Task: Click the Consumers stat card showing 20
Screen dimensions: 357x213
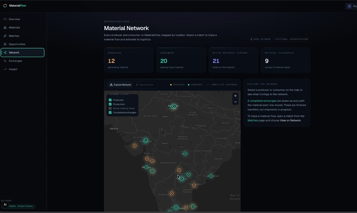Action: (181, 60)
